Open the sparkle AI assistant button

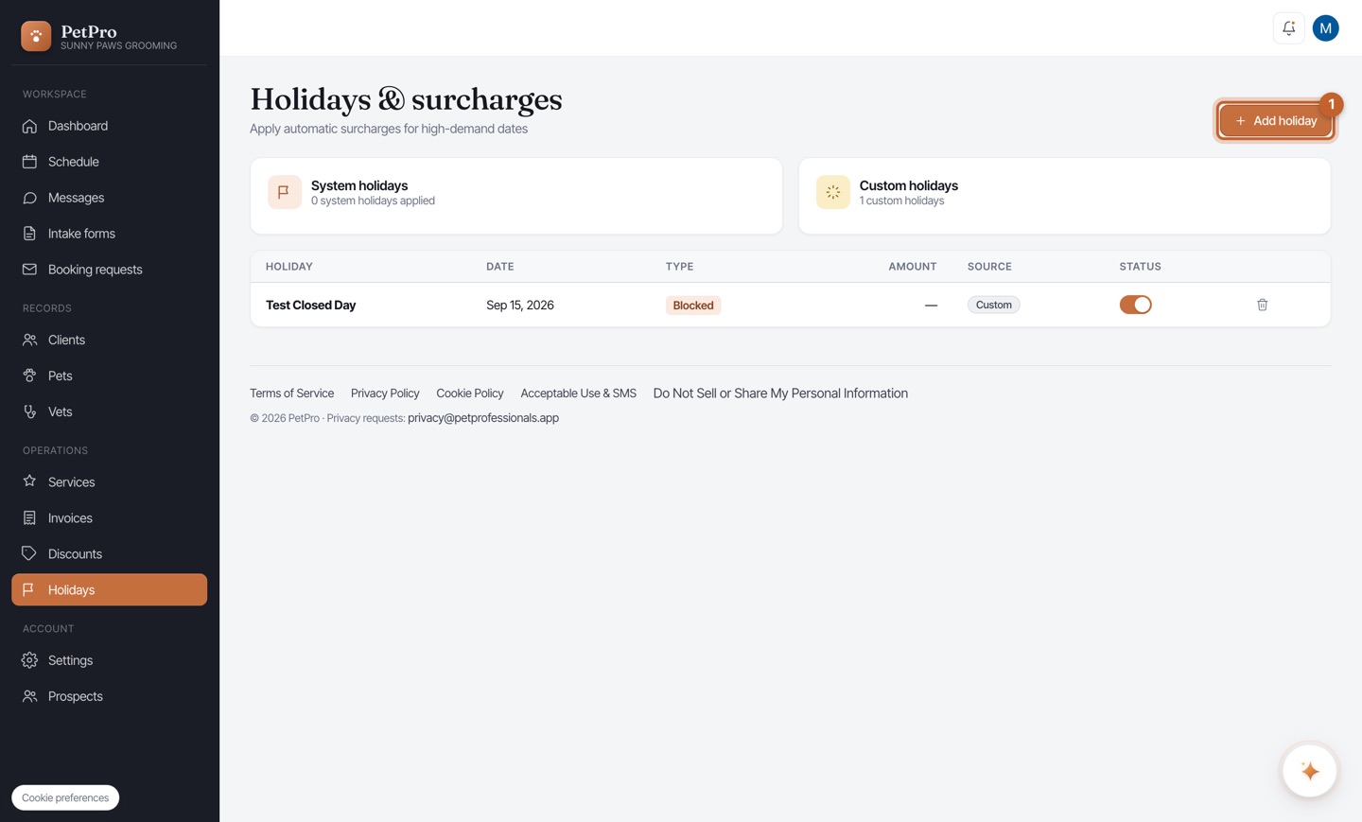pyautogui.click(x=1309, y=771)
